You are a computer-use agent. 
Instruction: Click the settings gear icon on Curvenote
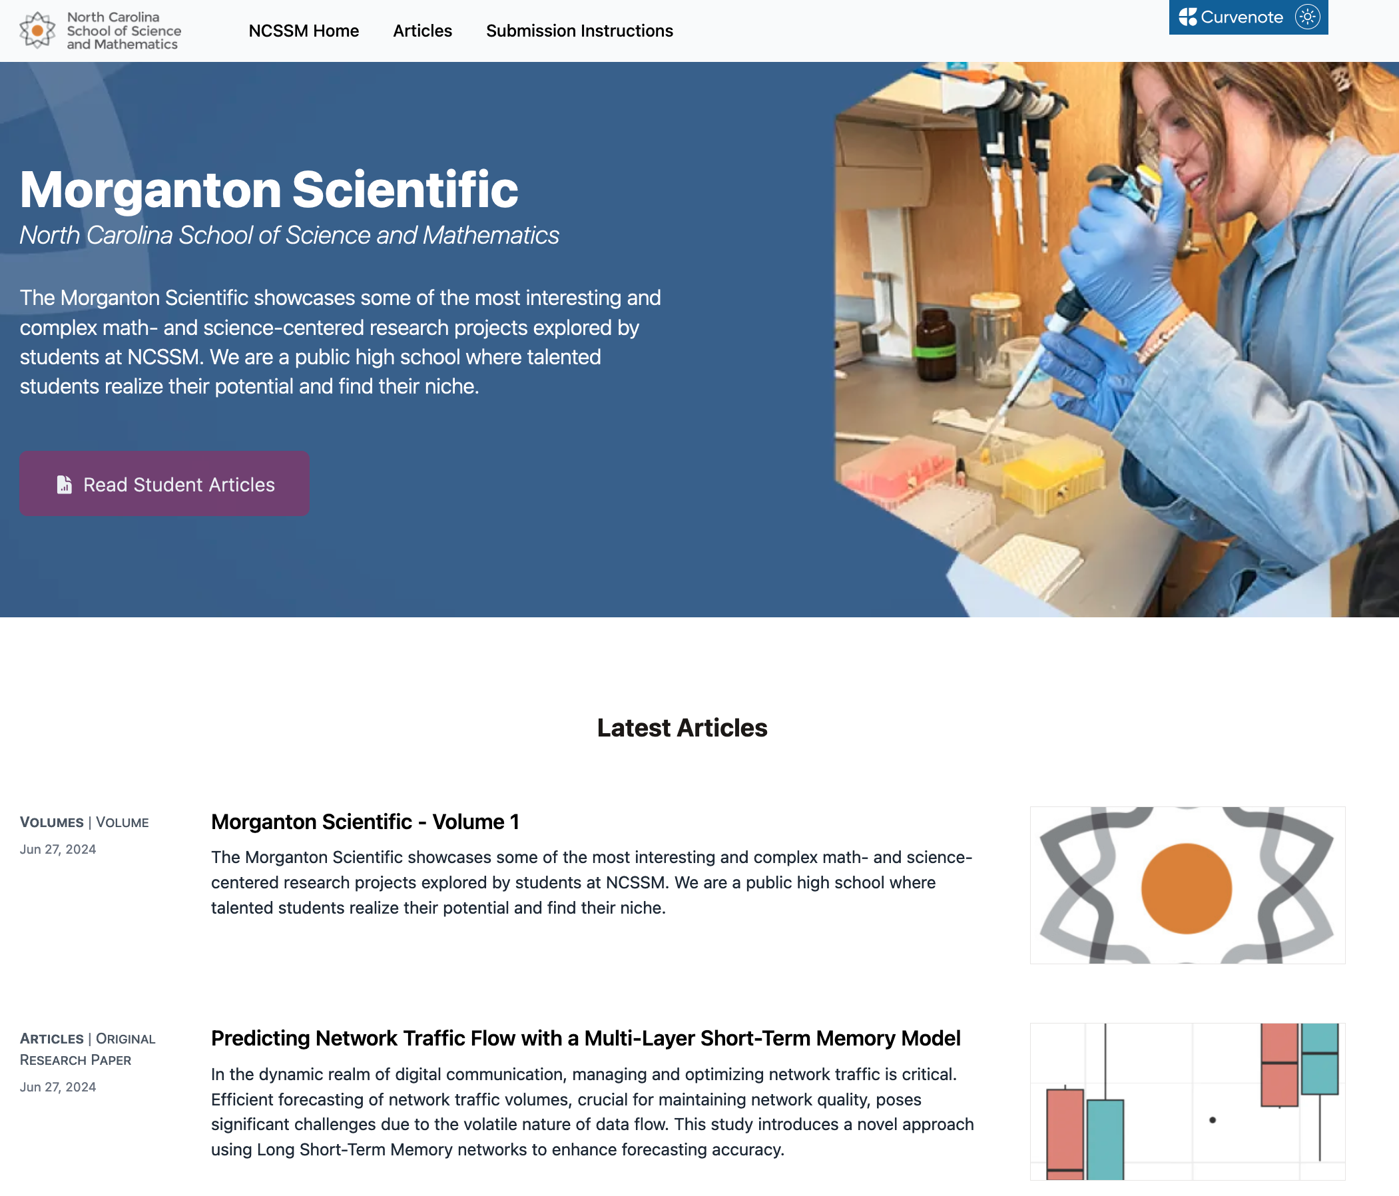(1305, 17)
